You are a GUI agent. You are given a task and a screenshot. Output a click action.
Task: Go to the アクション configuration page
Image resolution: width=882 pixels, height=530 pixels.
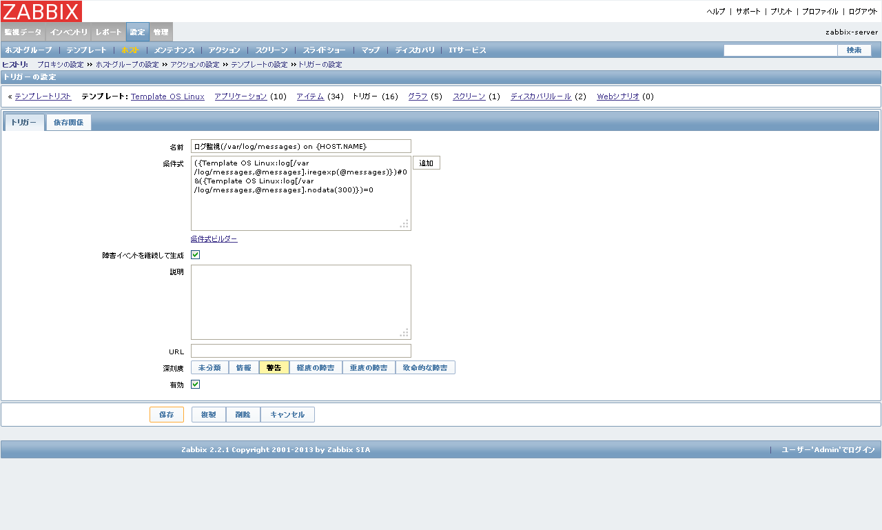(224, 50)
